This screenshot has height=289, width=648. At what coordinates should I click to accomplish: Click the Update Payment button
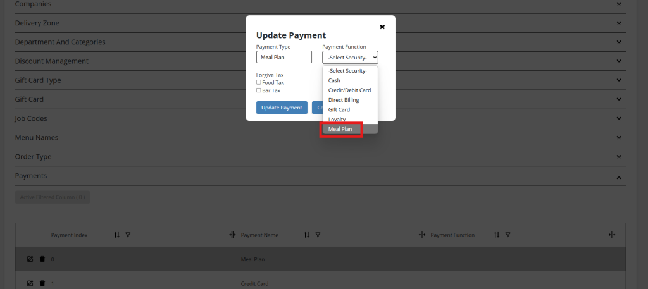click(282, 108)
